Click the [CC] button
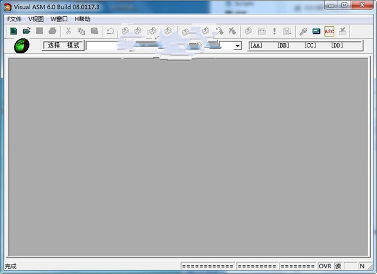Viewport: 377px width, 274px height. (x=310, y=45)
